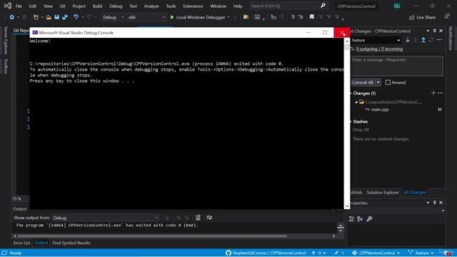Pin the Git Changes panel
Screen dimensions: 457x257
pyautogui.click(x=435, y=31)
